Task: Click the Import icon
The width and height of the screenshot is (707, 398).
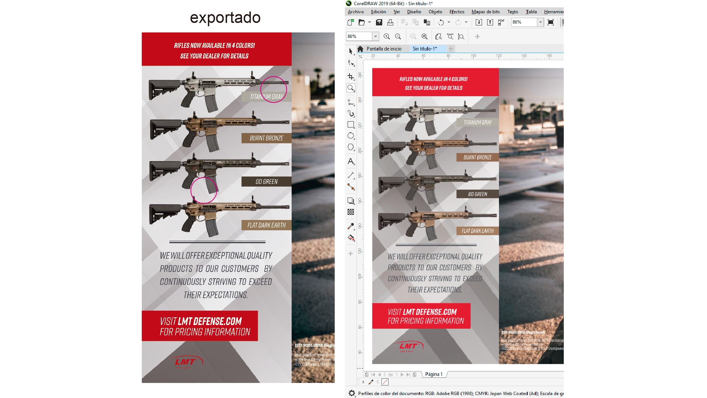Action: point(479,22)
